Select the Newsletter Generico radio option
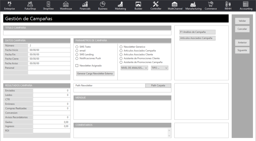The height and width of the screenshot is (141, 256). pyautogui.click(x=121, y=47)
